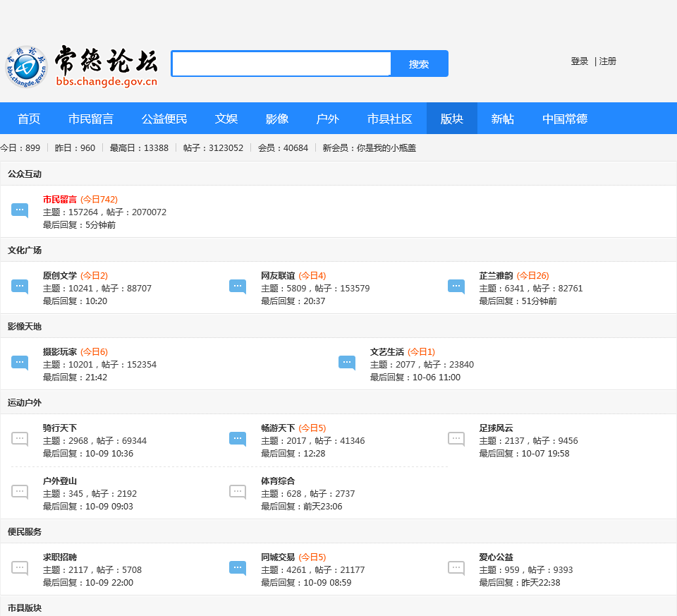Click the gray chat icon next to 骑行天下

click(20, 439)
